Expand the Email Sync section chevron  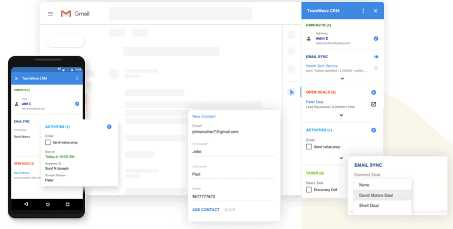[x=343, y=79]
